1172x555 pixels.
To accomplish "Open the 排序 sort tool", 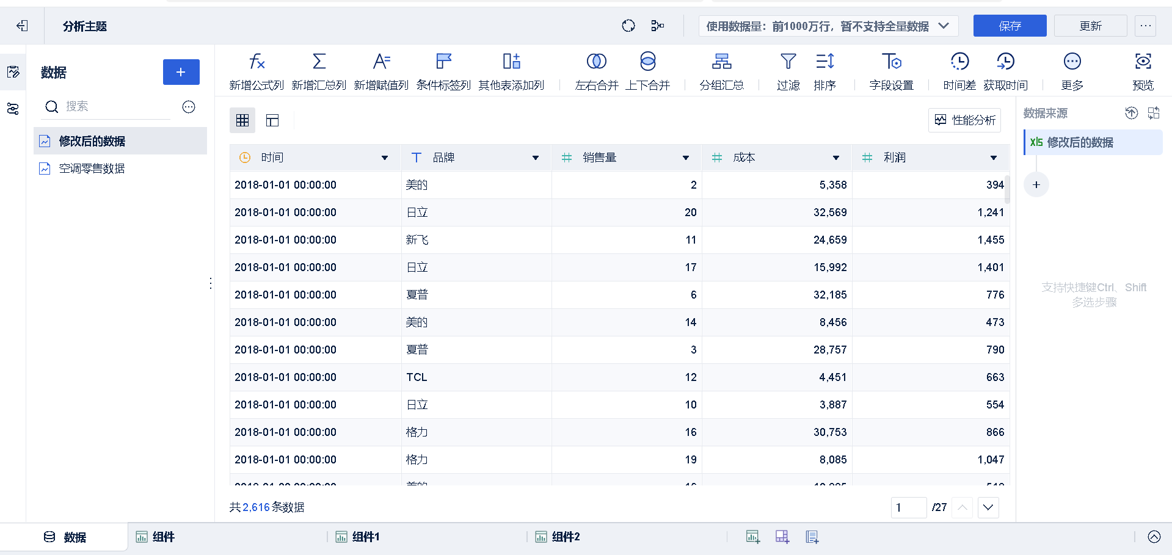I will [x=825, y=71].
